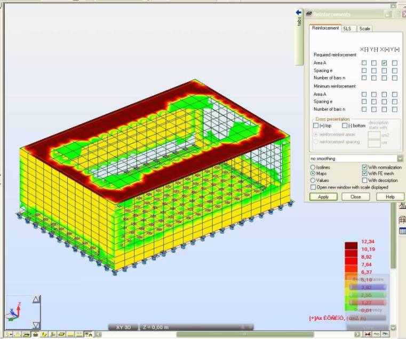Click the house-shaped icon in the bottom toolbar
406x339 pixels.
(35, 334)
